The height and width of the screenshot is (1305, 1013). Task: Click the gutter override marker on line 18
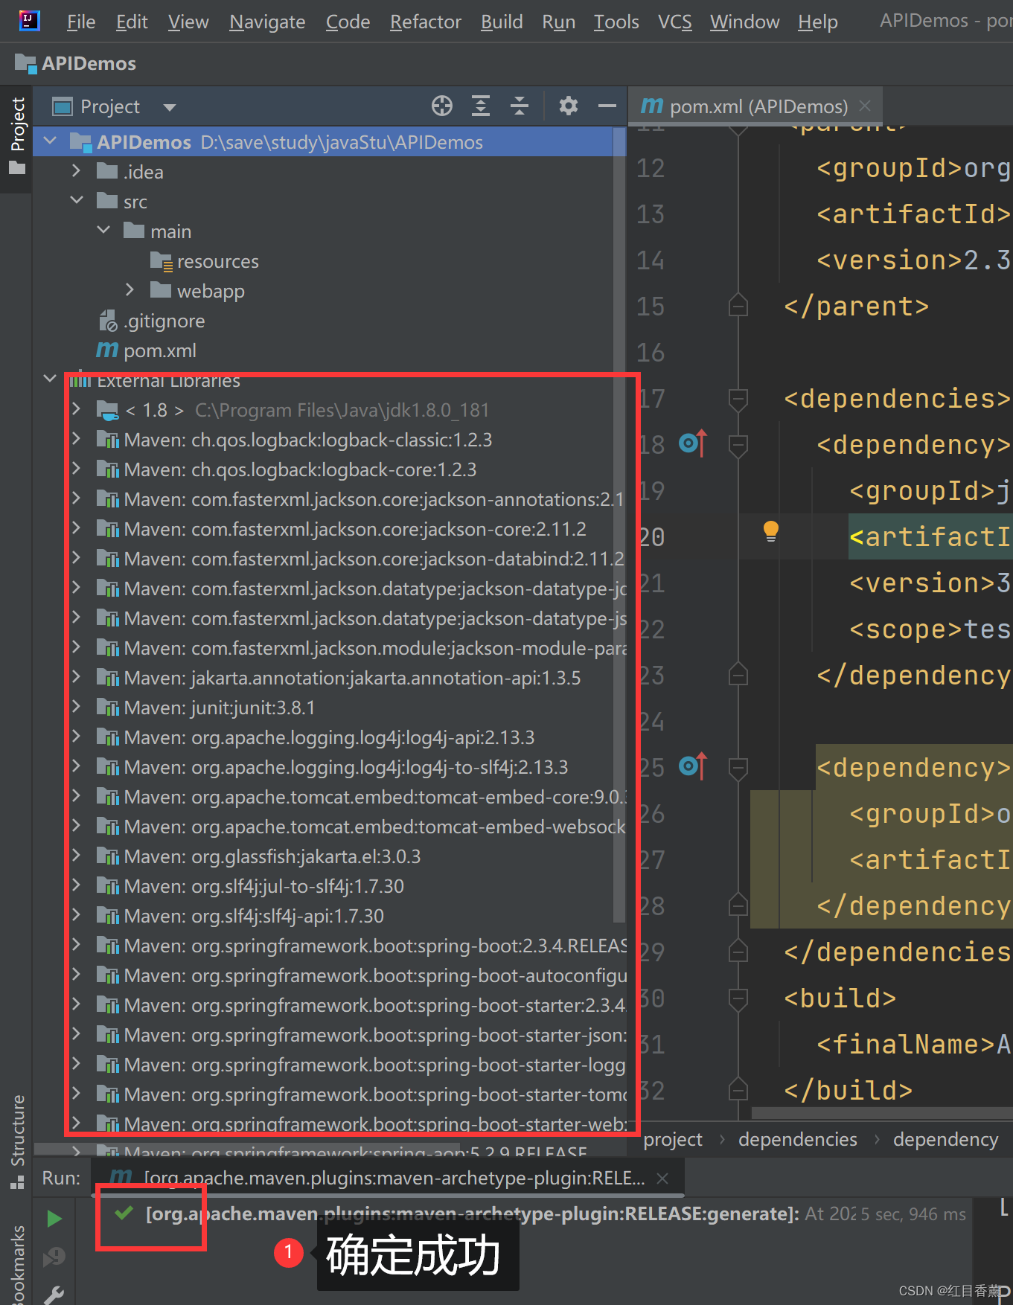click(693, 444)
